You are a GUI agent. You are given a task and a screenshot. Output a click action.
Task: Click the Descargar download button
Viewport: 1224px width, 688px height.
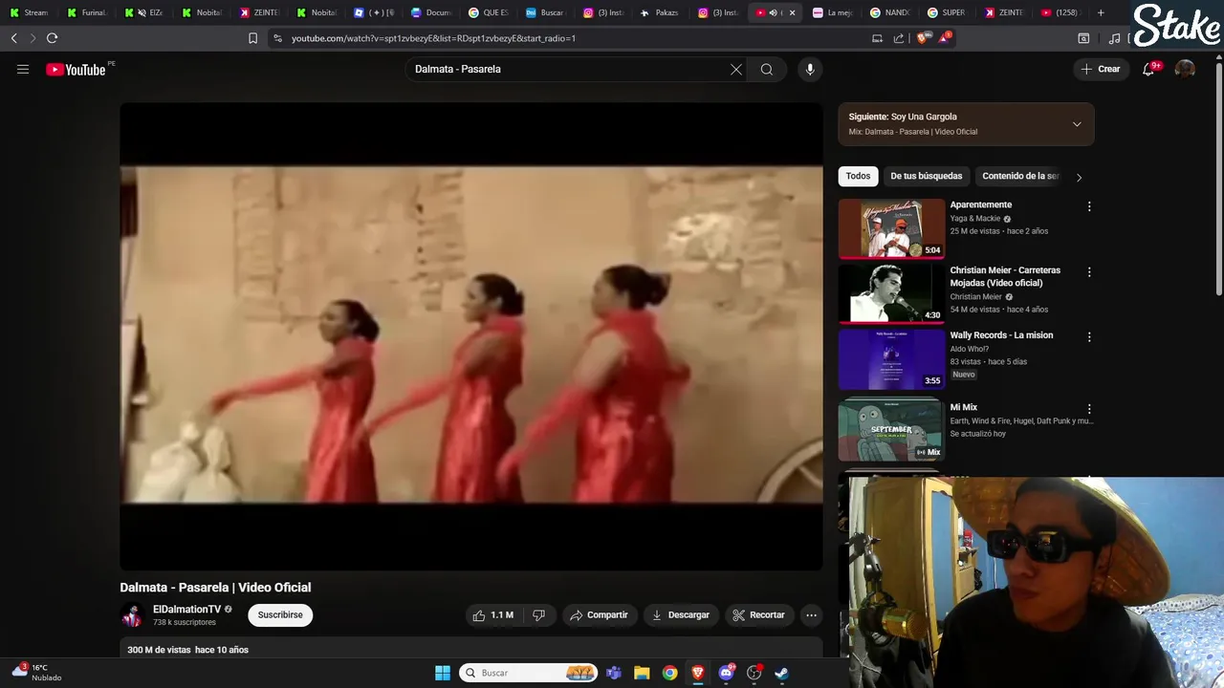click(x=681, y=615)
